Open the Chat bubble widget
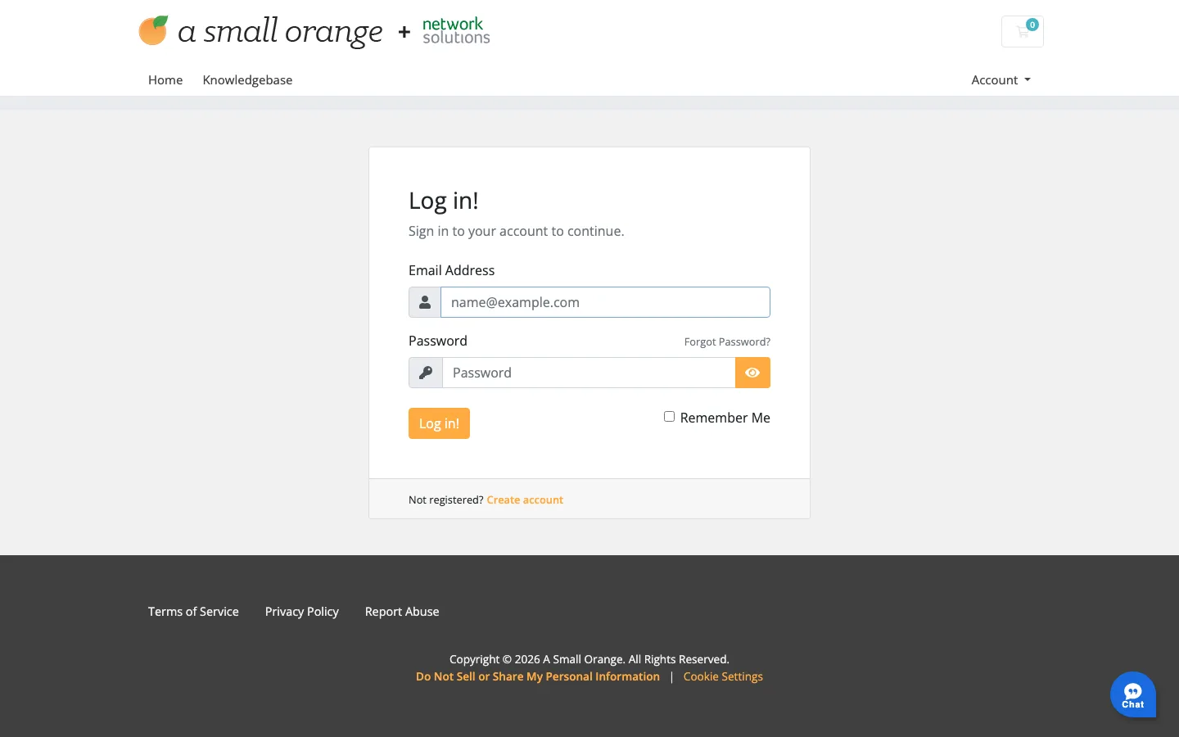 (x=1133, y=694)
